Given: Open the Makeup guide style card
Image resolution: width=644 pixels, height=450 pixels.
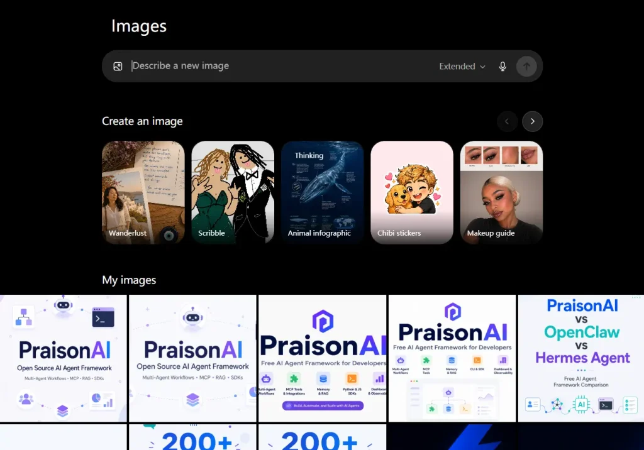Looking at the screenshot, I should pyautogui.click(x=501, y=192).
